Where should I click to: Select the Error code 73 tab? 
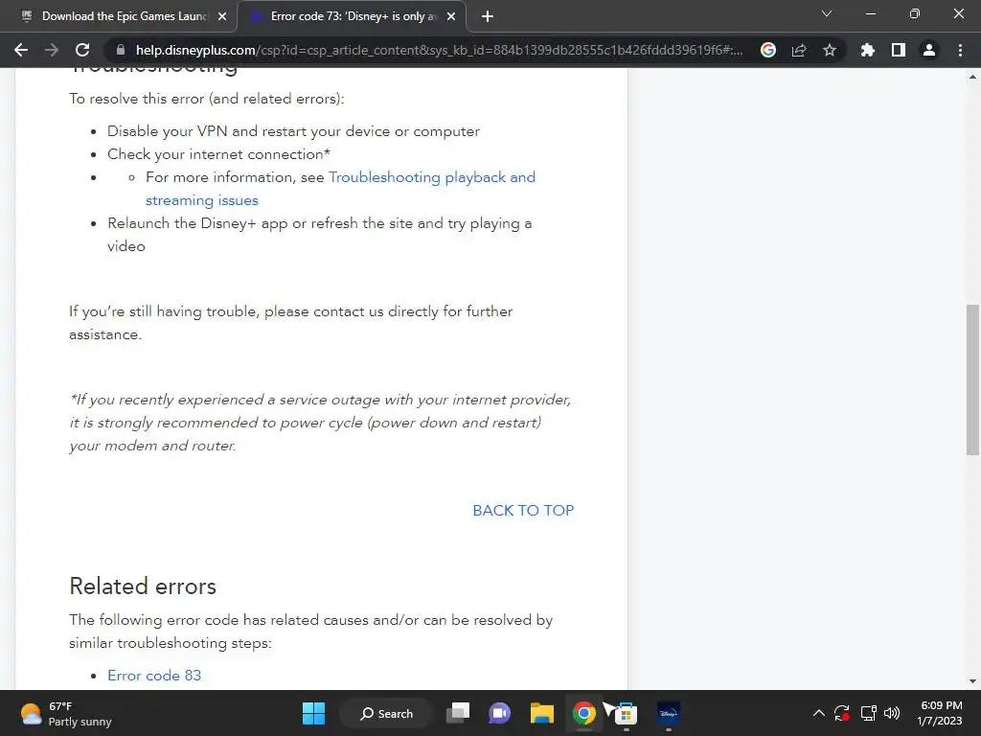(353, 16)
